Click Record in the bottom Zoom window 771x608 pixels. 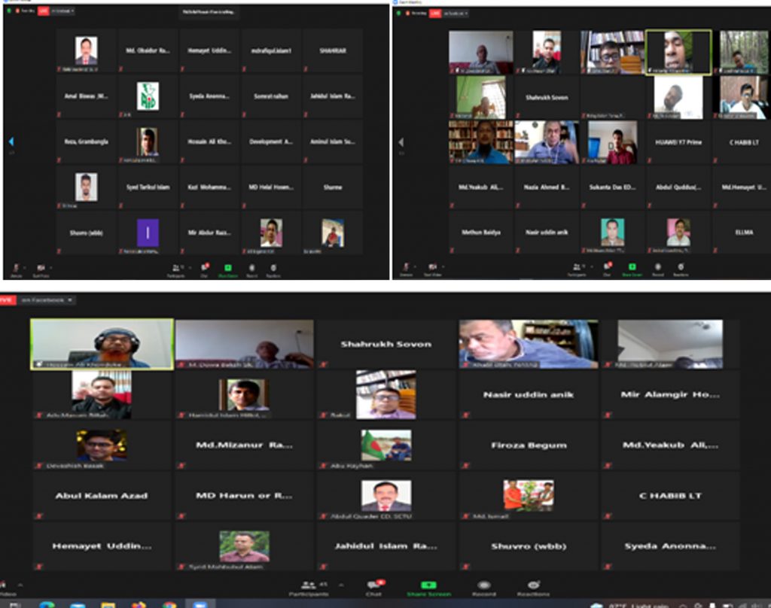484,588
